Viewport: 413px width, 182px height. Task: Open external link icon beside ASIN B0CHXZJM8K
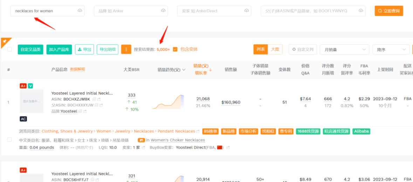tap(99, 99)
